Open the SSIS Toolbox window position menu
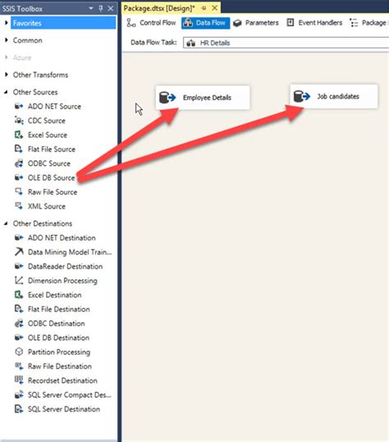 (x=91, y=8)
